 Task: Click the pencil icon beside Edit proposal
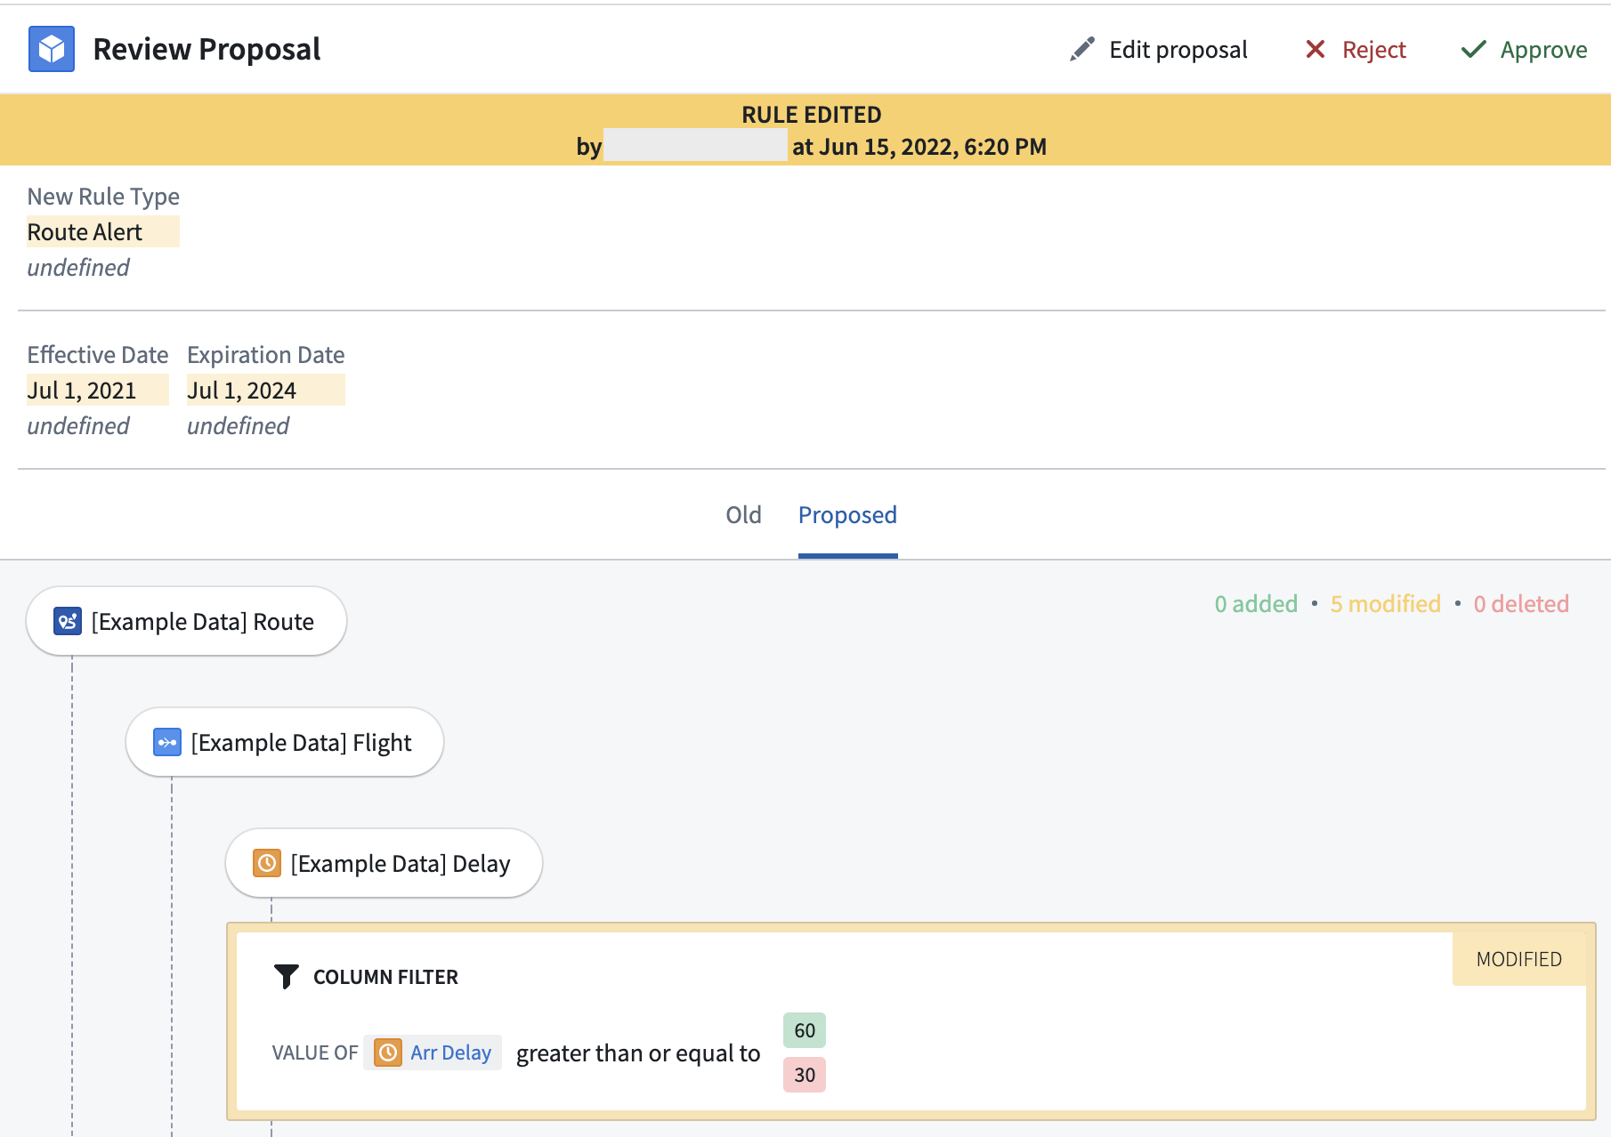pos(1081,49)
